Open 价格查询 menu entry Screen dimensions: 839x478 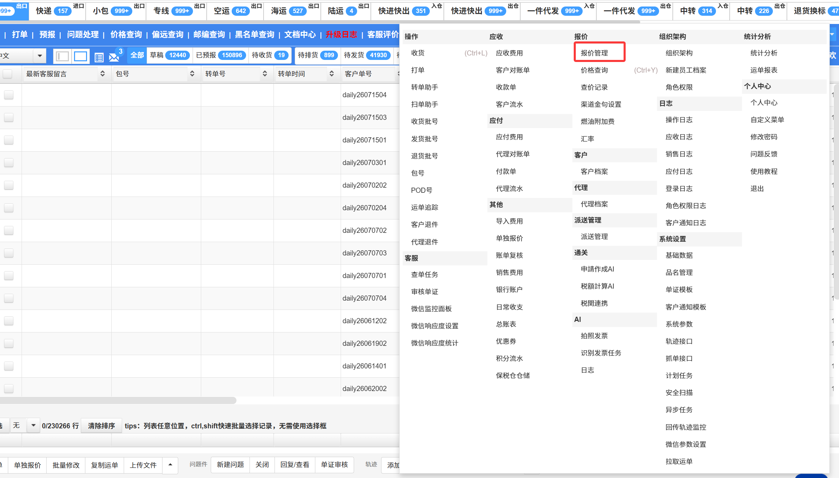click(x=594, y=70)
